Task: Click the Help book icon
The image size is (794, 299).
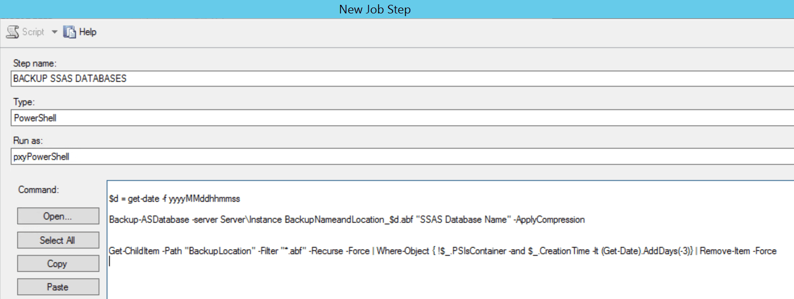Action: point(70,32)
